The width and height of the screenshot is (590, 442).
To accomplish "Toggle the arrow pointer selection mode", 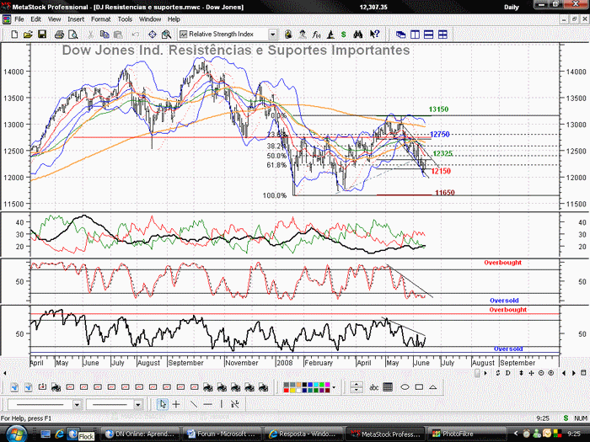I will (x=162, y=404).
